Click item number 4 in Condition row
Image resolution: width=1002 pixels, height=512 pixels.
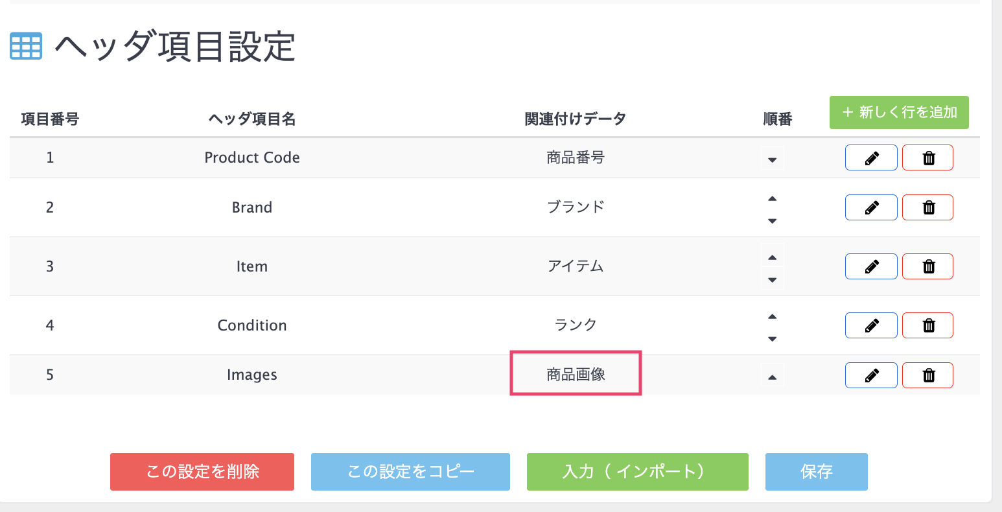point(50,325)
